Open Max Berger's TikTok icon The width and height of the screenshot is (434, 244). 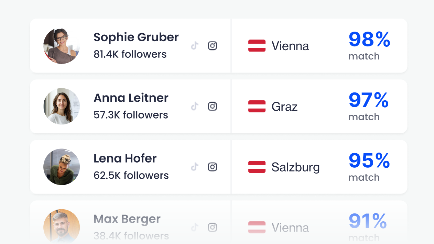(195, 227)
